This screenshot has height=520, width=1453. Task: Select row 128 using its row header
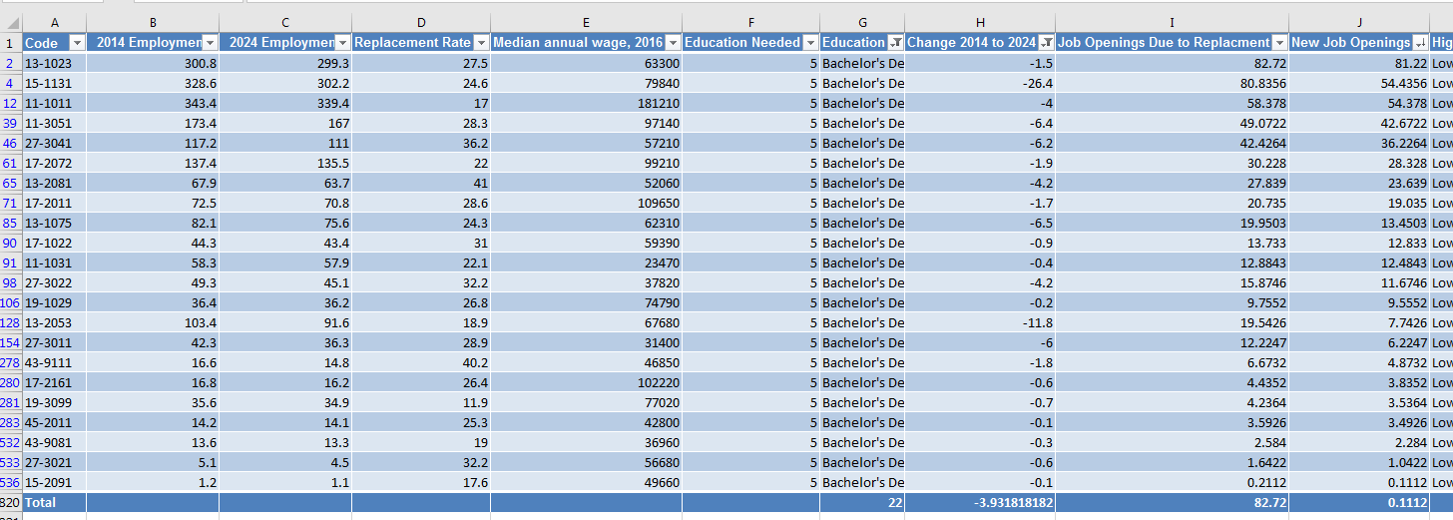[x=11, y=322]
